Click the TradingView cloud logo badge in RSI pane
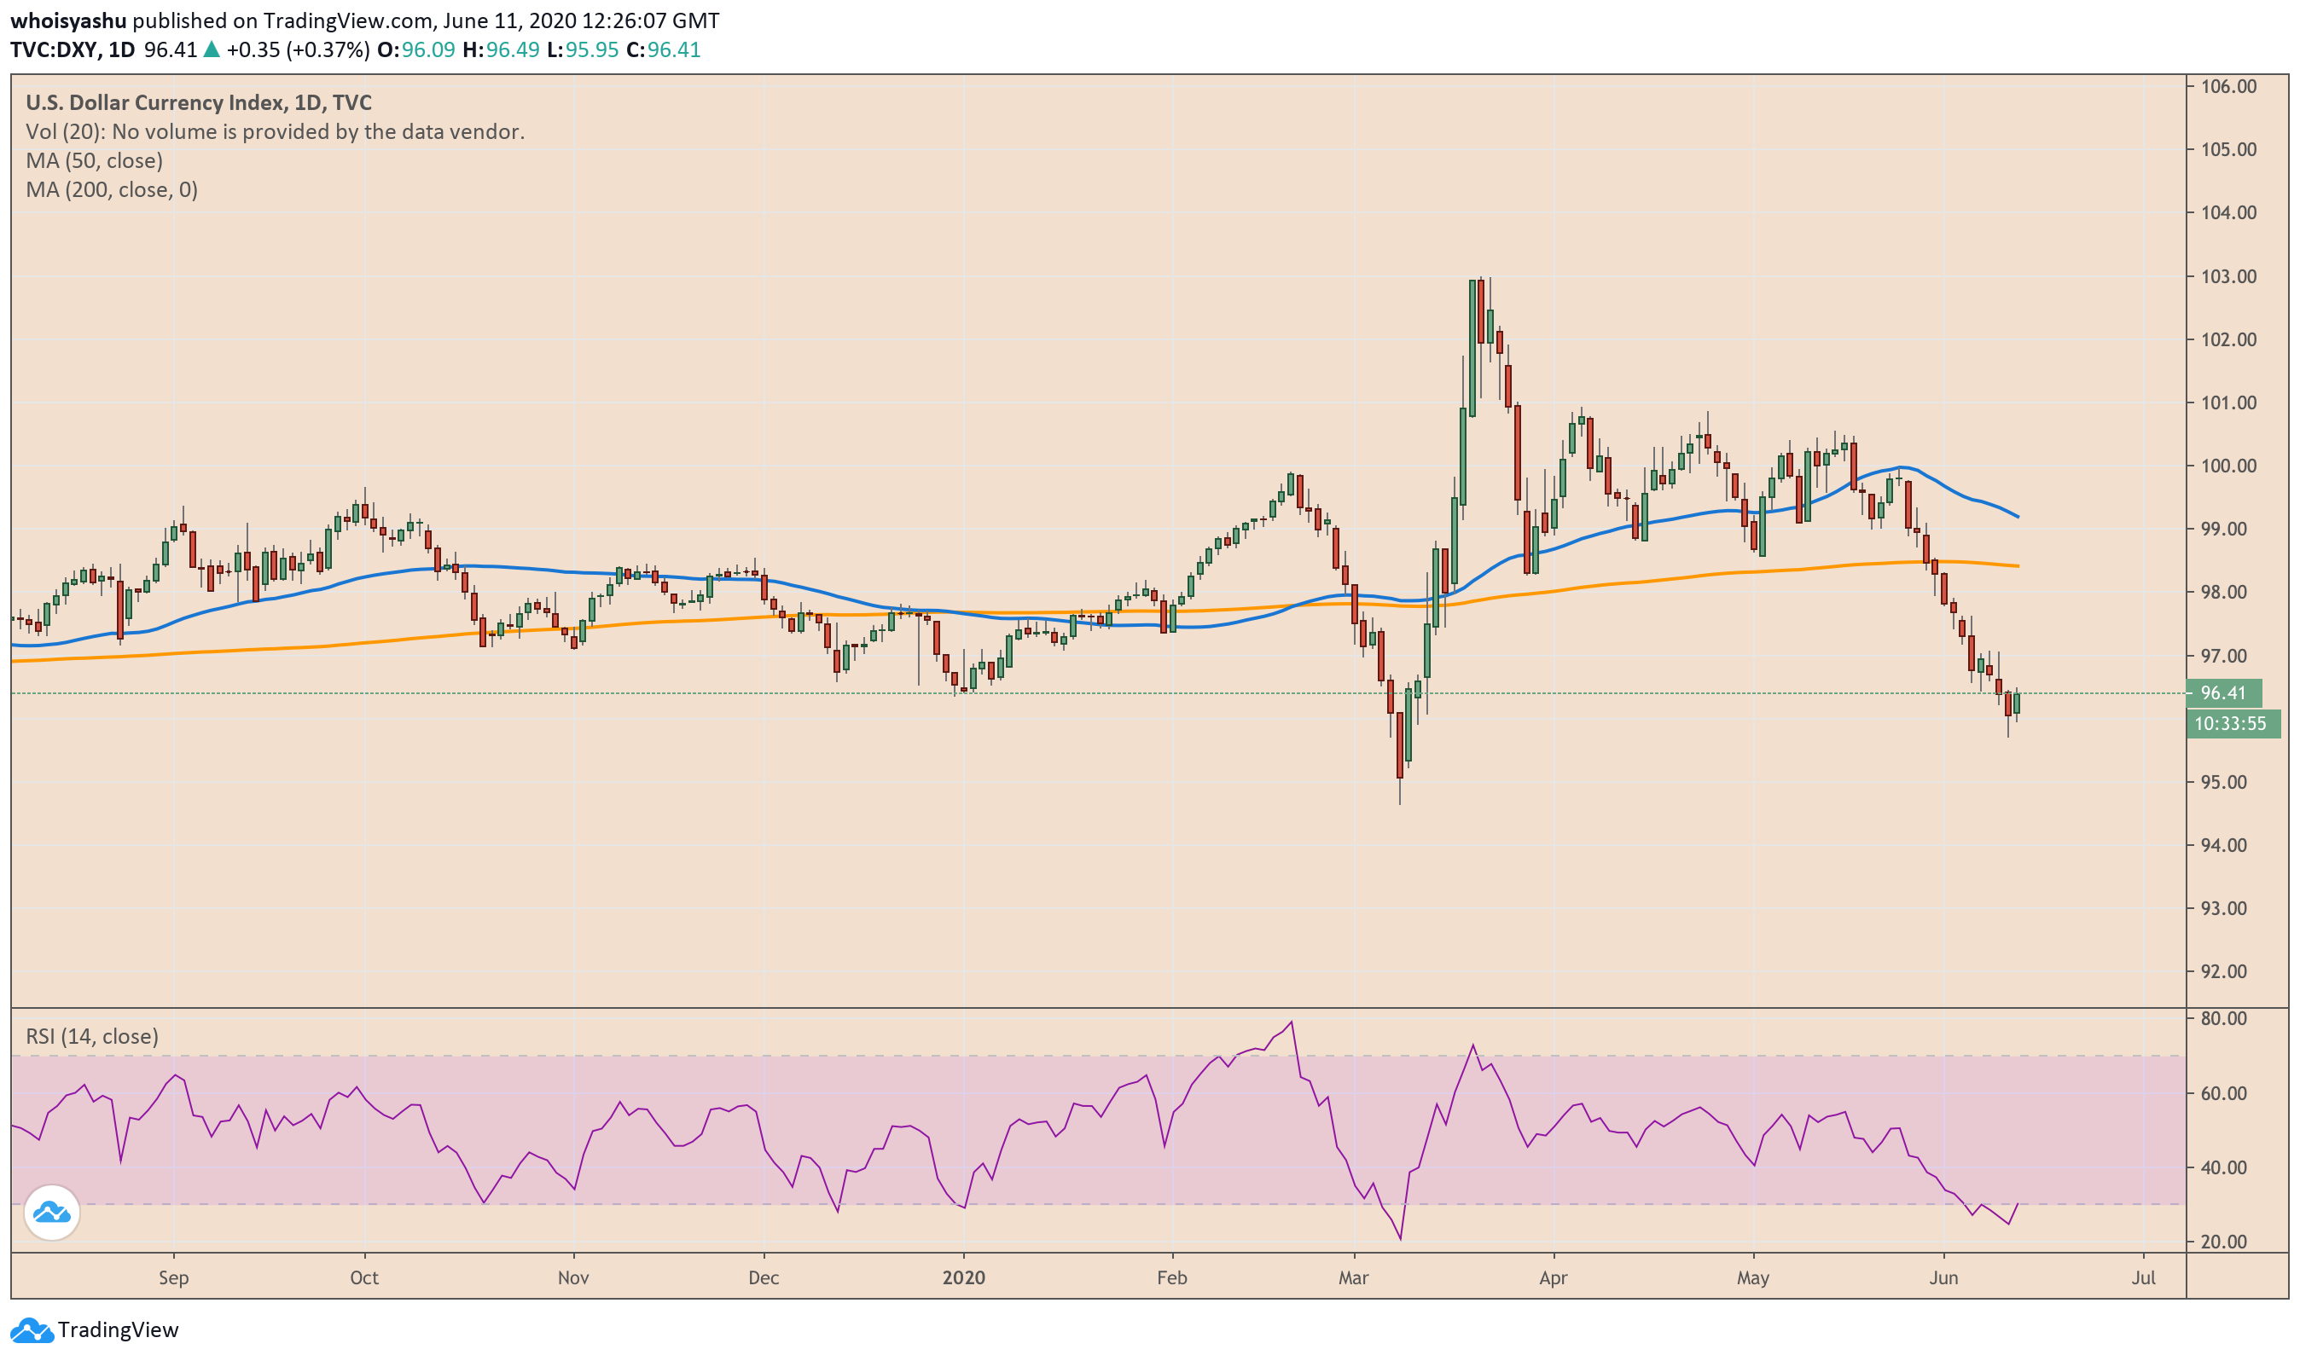2300x1361 pixels. coord(51,1213)
